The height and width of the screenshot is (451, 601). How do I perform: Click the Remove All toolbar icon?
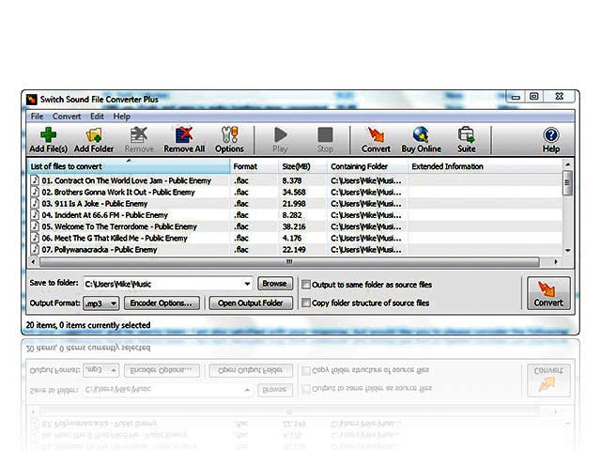184,139
